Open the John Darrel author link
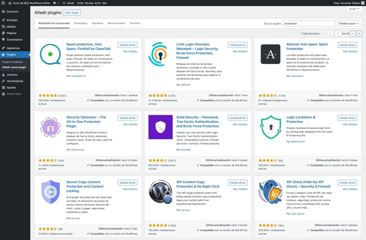The width and height of the screenshot is (366, 240). click(298, 214)
